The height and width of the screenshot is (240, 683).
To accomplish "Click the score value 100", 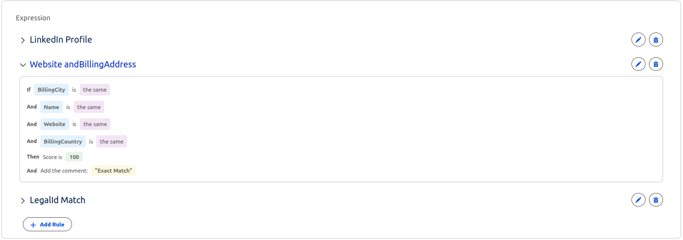I will point(74,157).
